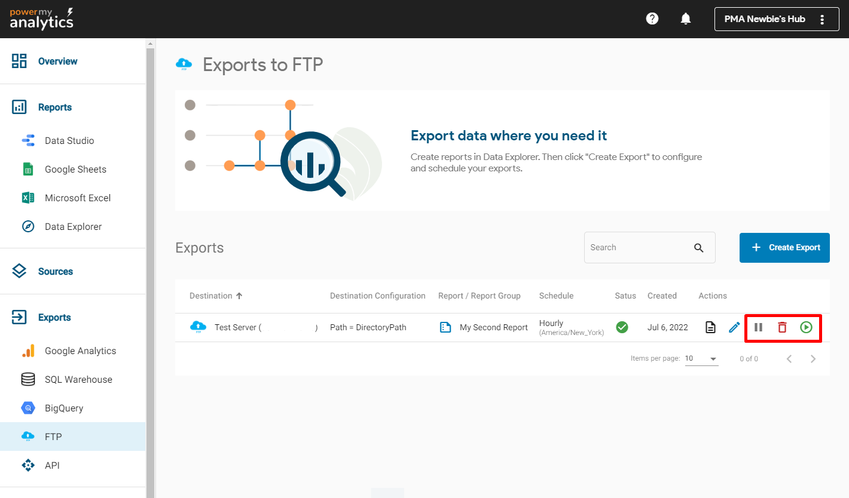Viewport: 849px width, 498px height.
Task: Click the Create Export button
Action: 784,248
